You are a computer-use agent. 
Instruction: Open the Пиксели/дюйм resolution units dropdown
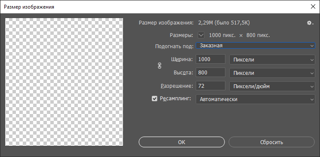click(x=272, y=86)
